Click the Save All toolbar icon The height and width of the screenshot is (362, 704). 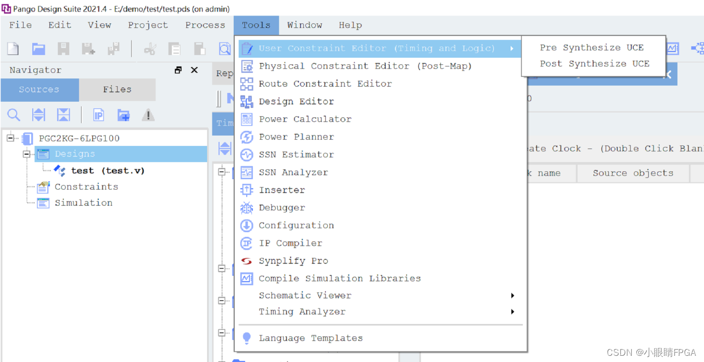click(x=113, y=49)
